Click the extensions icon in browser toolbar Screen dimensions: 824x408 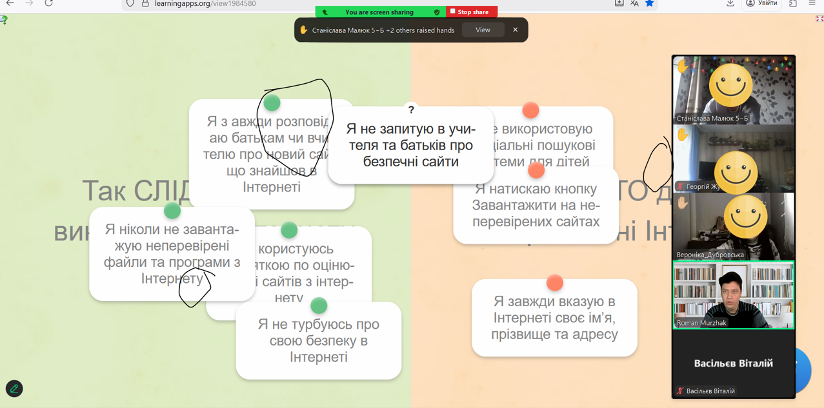coord(793,4)
